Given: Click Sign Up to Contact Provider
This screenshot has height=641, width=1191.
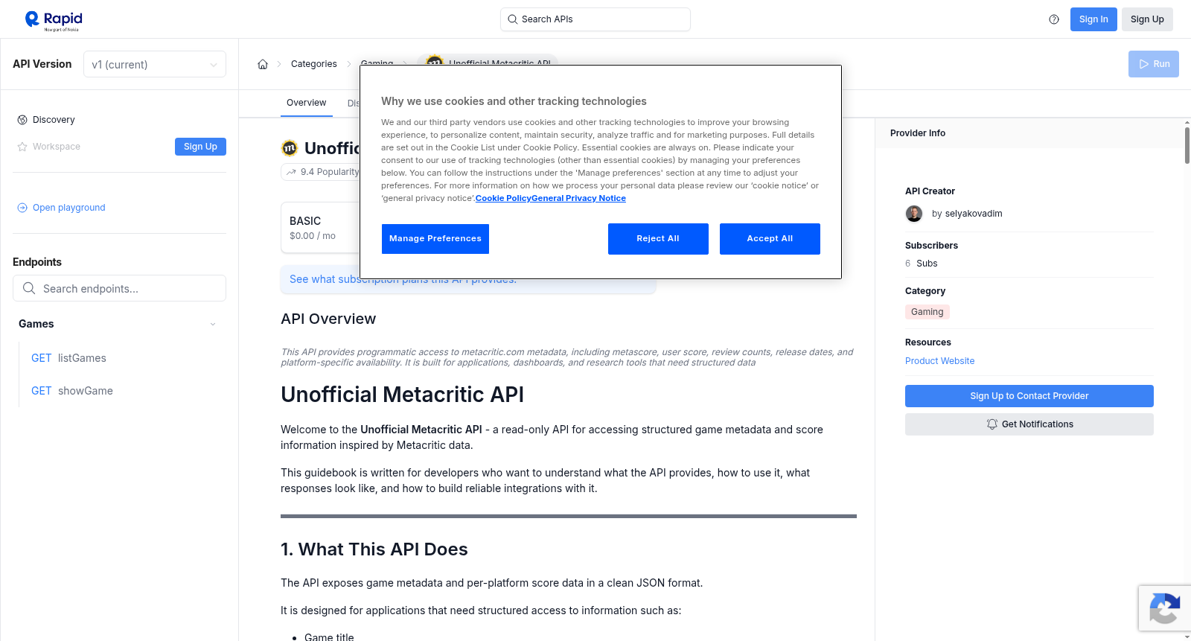Looking at the screenshot, I should (1029, 396).
